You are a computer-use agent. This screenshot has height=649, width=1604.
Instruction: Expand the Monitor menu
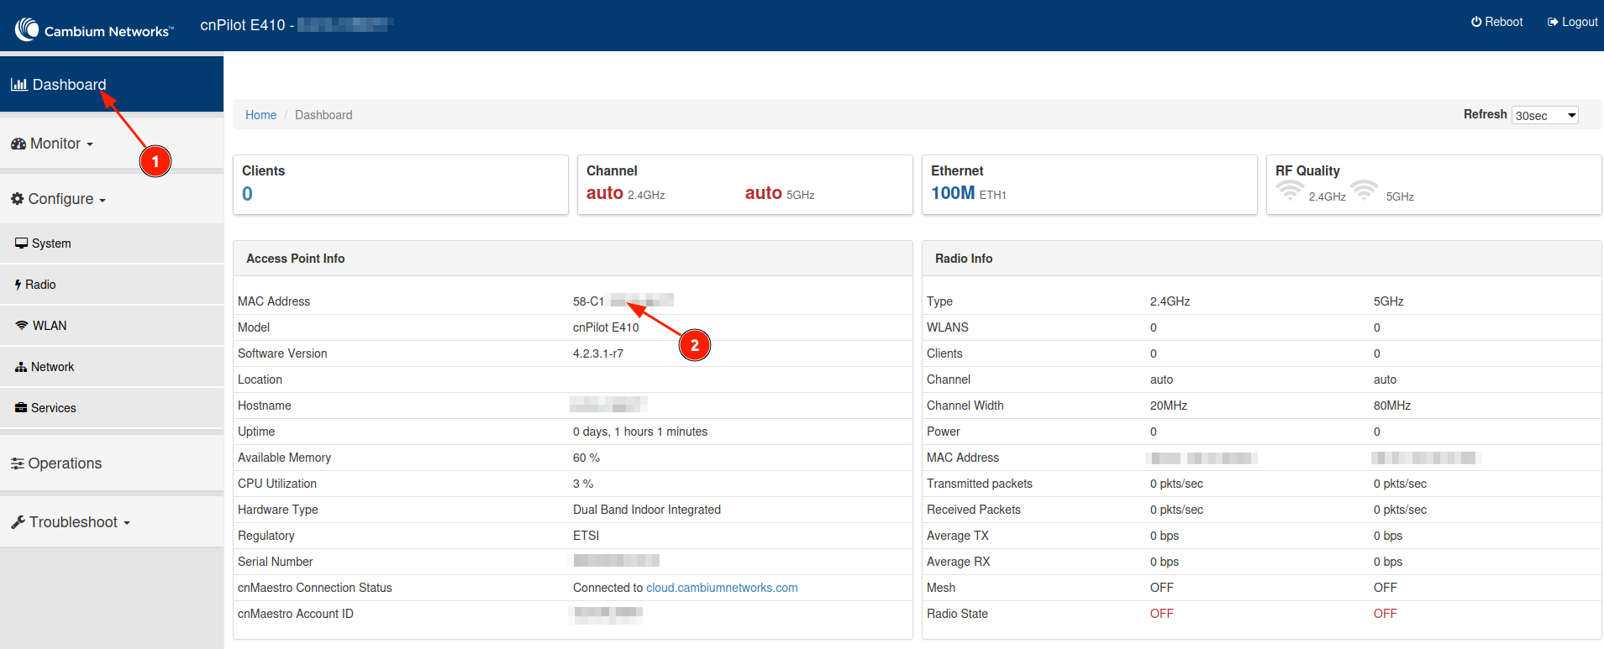tap(52, 144)
